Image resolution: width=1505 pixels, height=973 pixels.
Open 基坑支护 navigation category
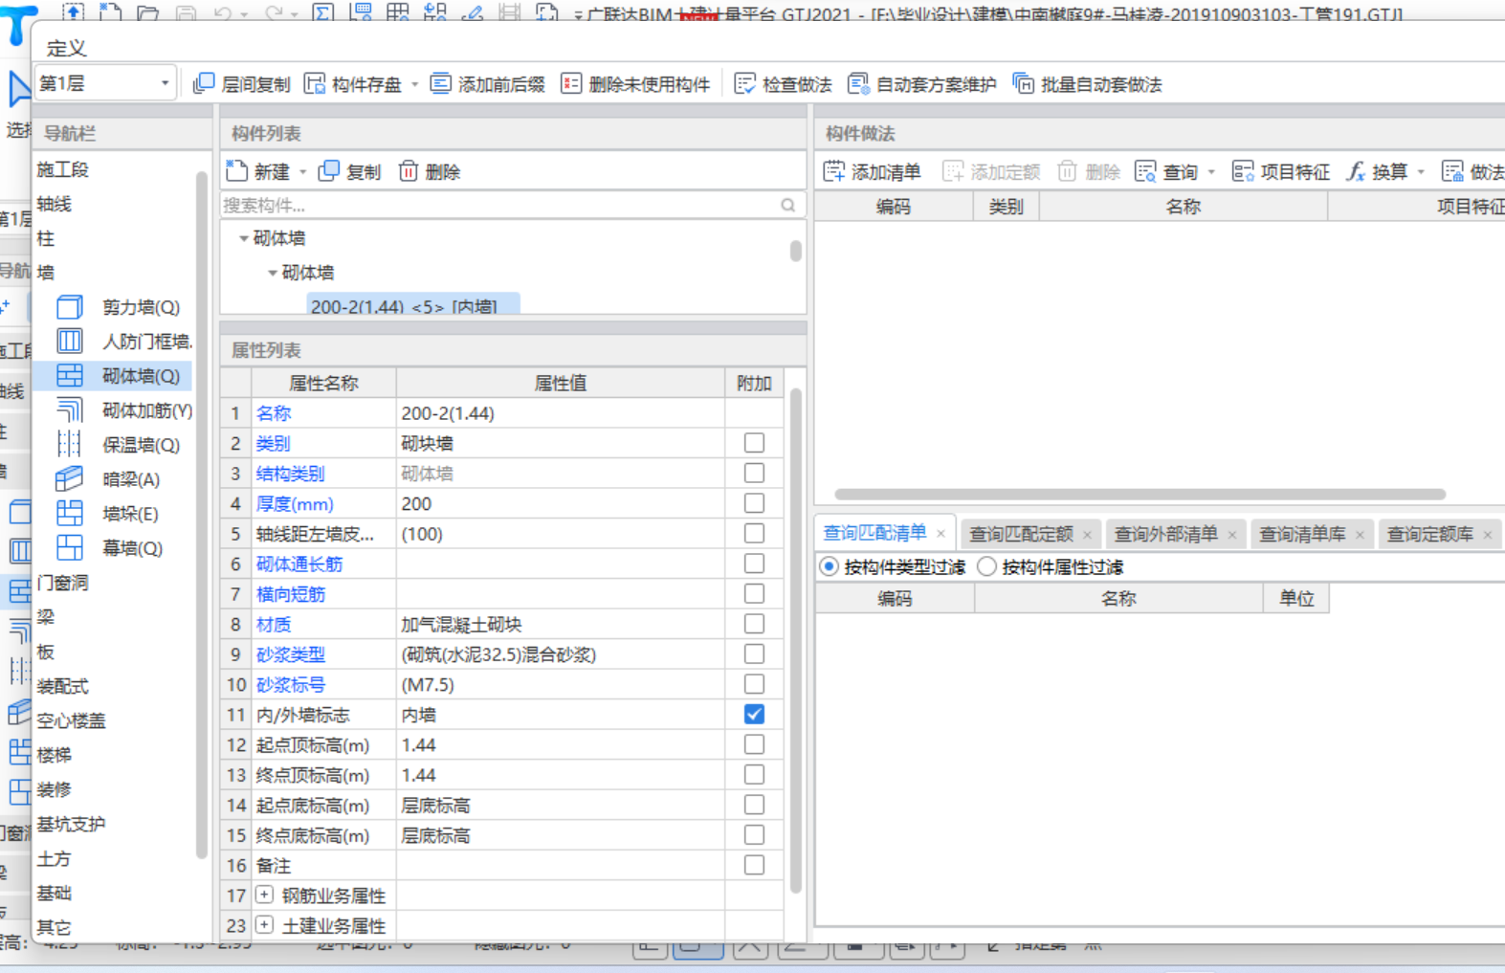(71, 824)
